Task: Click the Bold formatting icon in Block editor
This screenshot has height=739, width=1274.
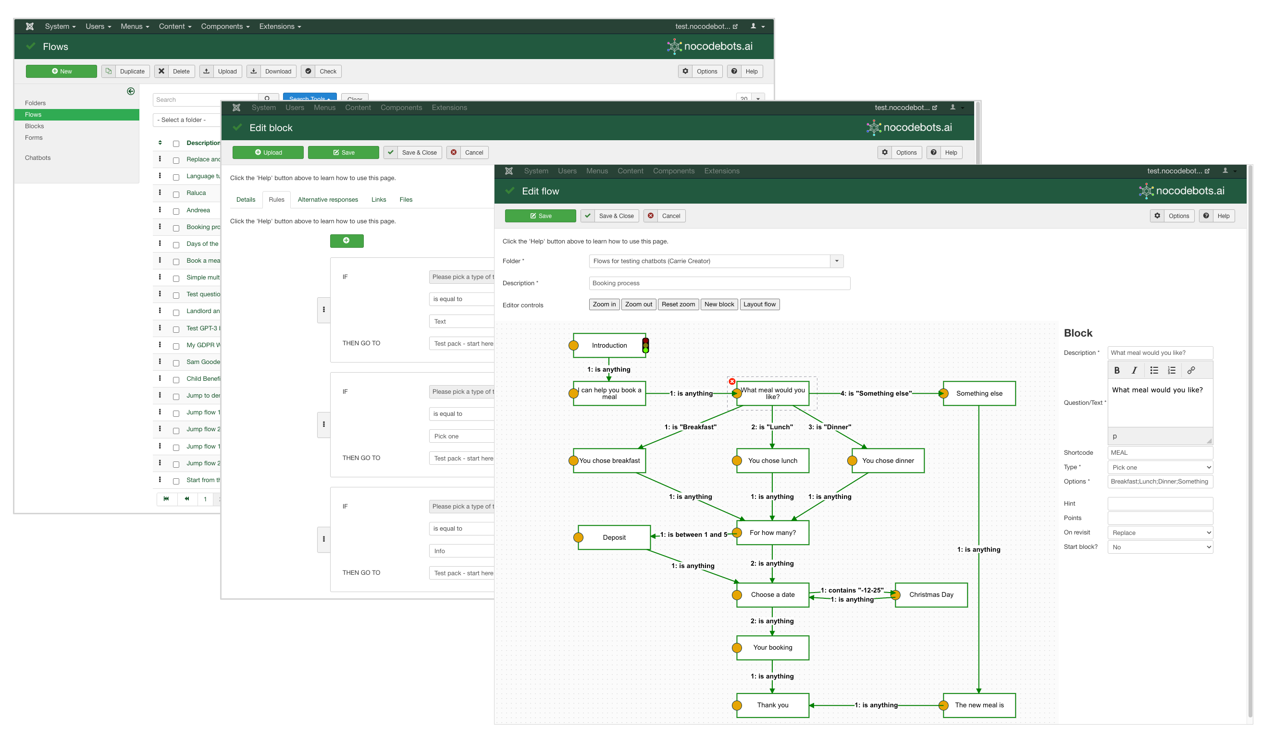Action: pyautogui.click(x=1117, y=371)
